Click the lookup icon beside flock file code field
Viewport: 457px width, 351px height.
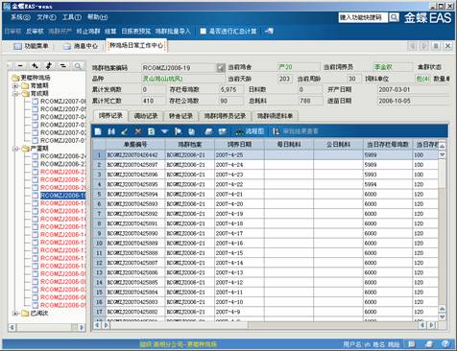(221, 68)
